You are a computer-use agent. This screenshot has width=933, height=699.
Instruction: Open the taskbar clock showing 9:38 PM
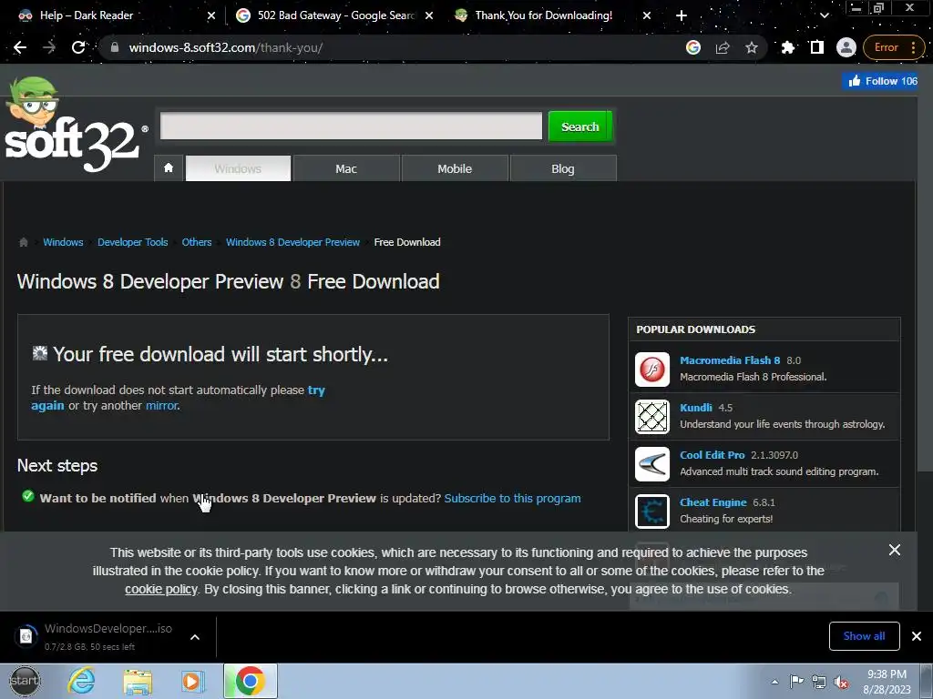point(887,682)
